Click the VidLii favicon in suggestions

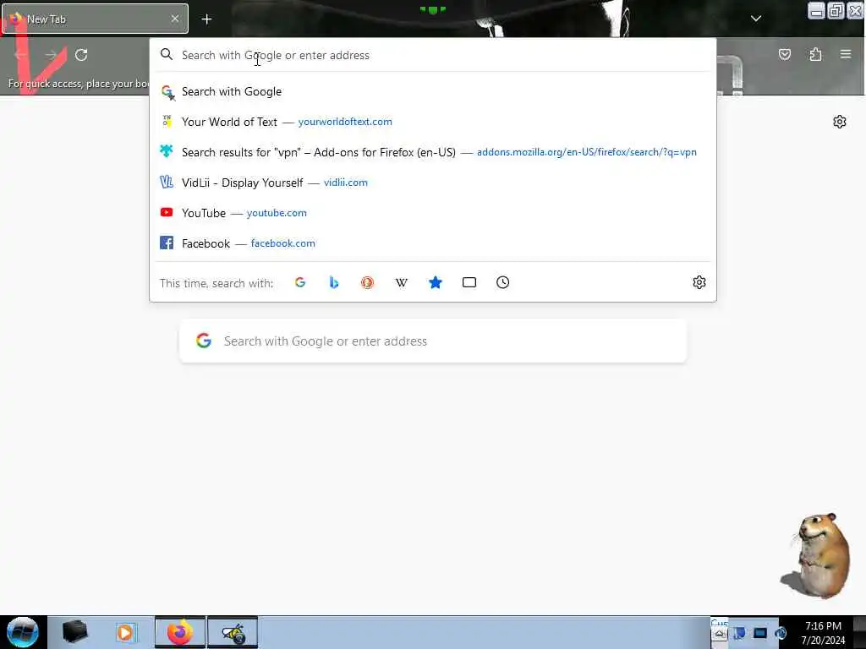coord(167,182)
